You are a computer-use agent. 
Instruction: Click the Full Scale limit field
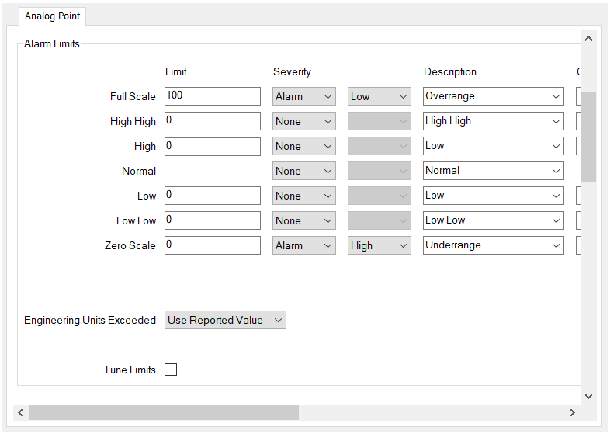[213, 96]
